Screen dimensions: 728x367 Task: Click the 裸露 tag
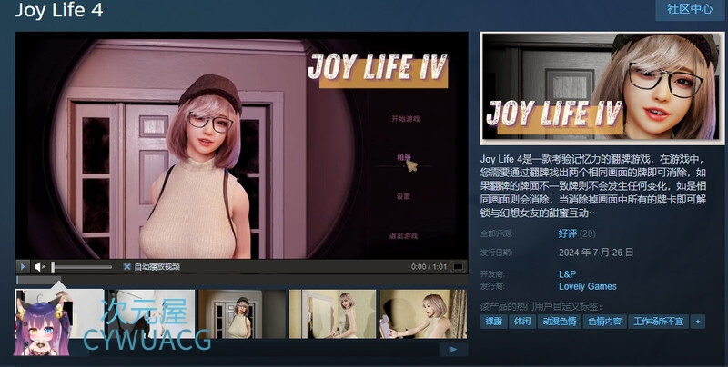tap(493, 322)
